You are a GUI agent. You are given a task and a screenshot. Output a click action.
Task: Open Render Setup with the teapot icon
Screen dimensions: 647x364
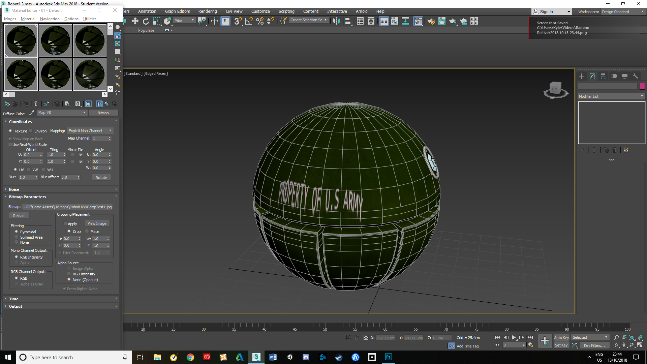(x=431, y=21)
